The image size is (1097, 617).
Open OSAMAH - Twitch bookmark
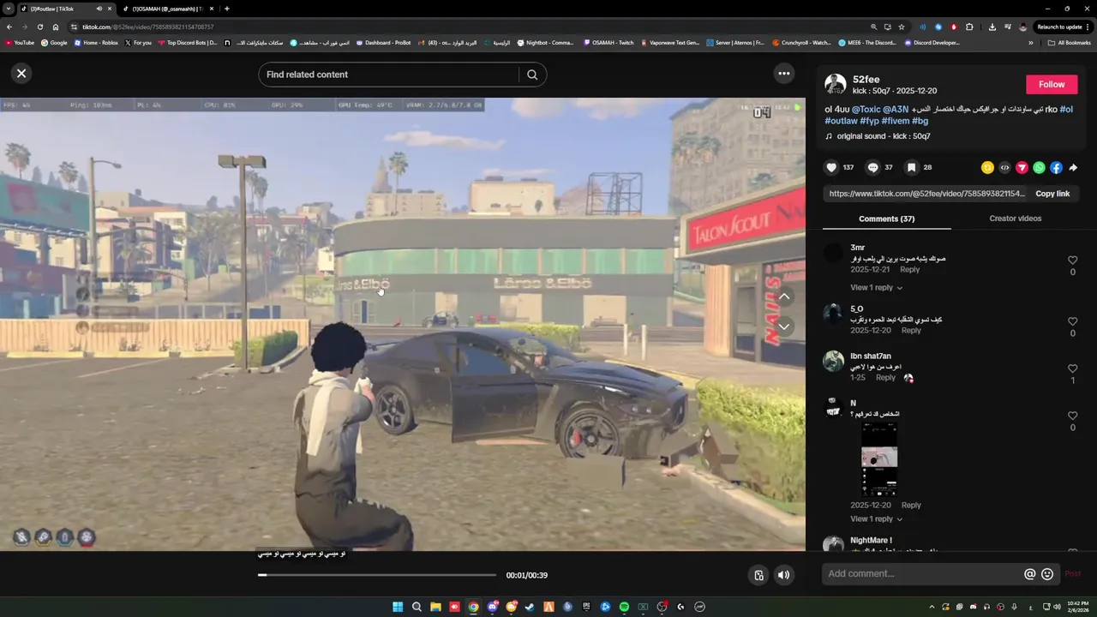[x=608, y=43]
